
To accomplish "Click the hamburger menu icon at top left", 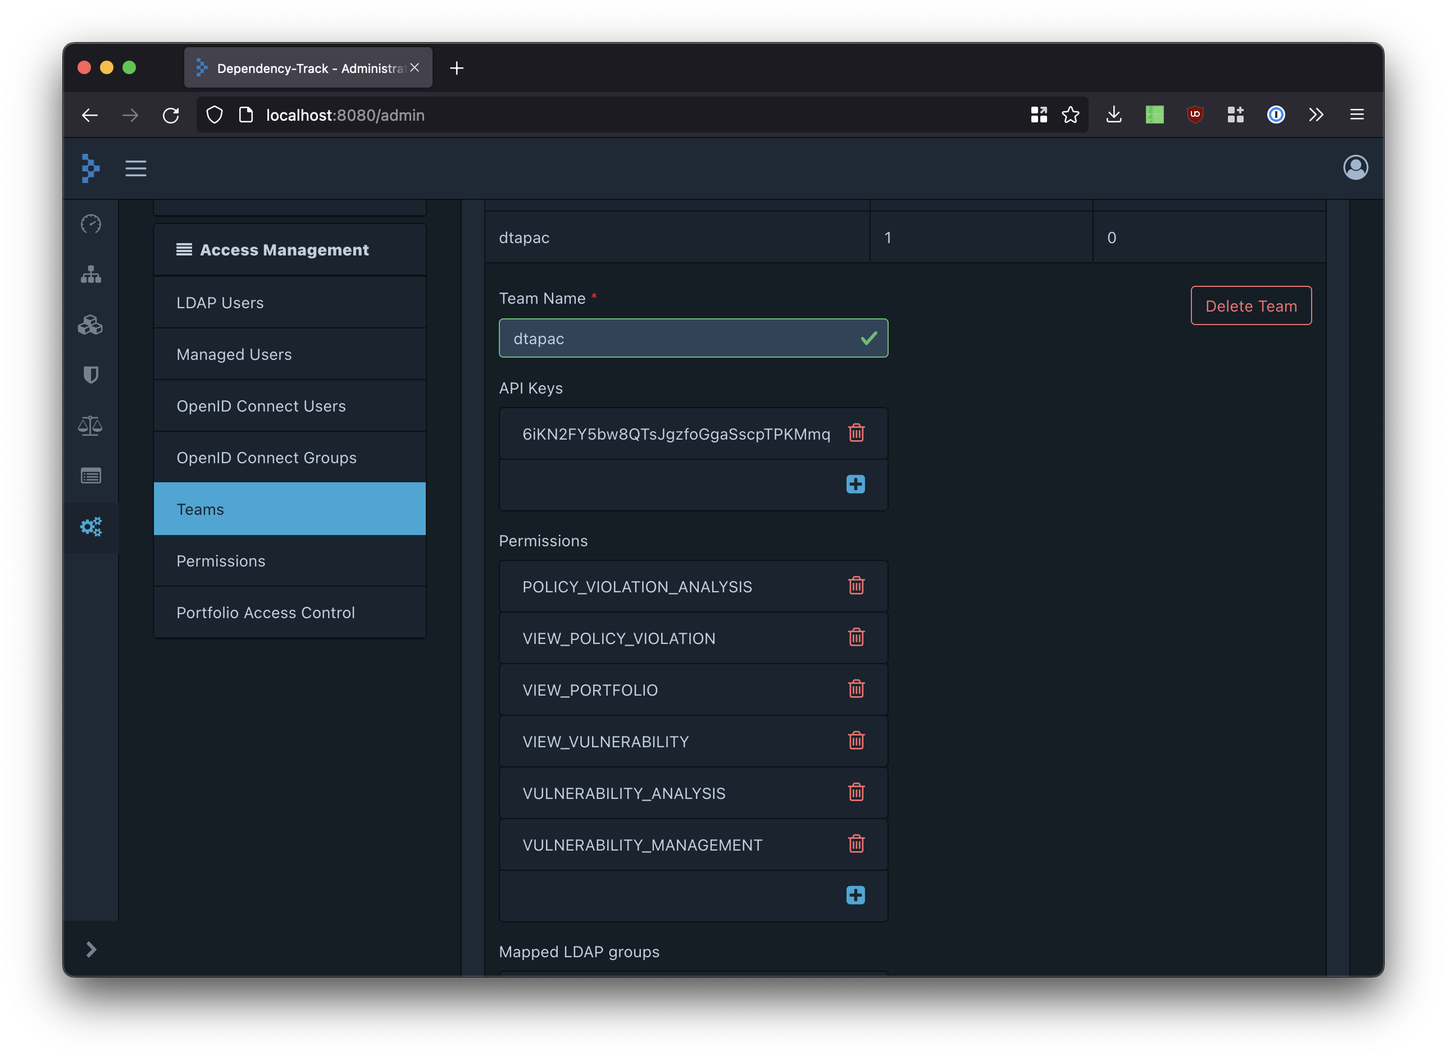I will pyautogui.click(x=136, y=168).
